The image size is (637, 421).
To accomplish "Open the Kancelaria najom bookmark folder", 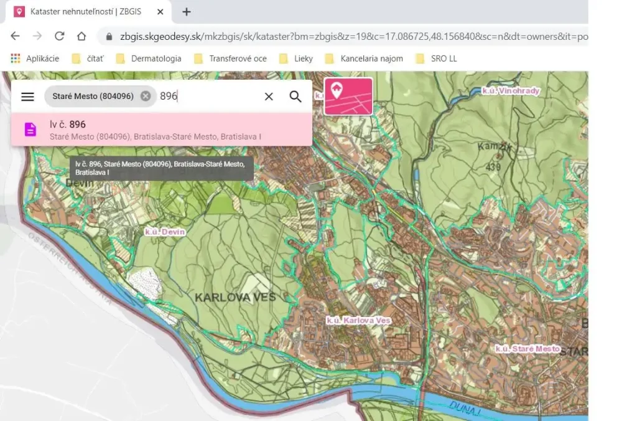I will pyautogui.click(x=365, y=59).
